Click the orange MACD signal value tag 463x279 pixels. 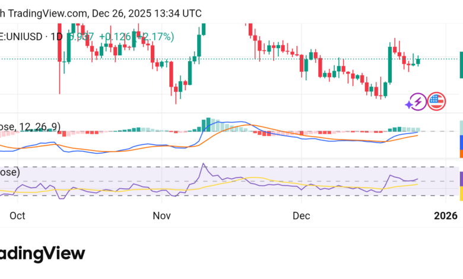pyautogui.click(x=461, y=153)
